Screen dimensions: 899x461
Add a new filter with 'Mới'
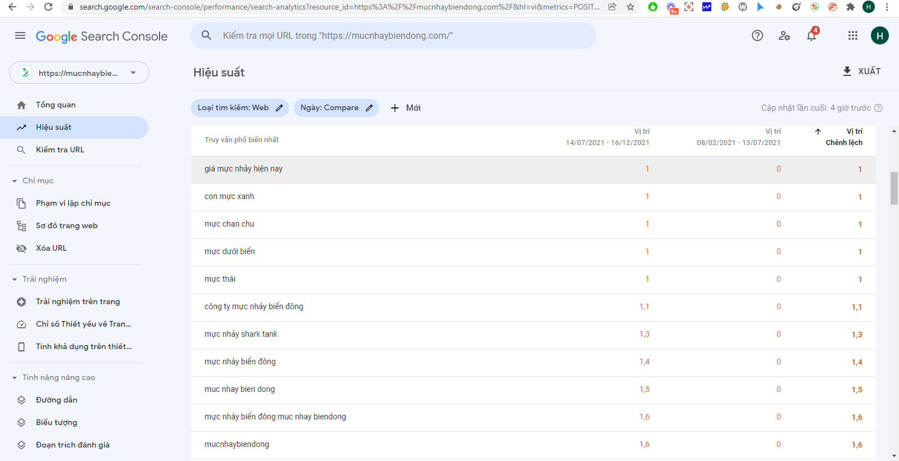click(406, 108)
